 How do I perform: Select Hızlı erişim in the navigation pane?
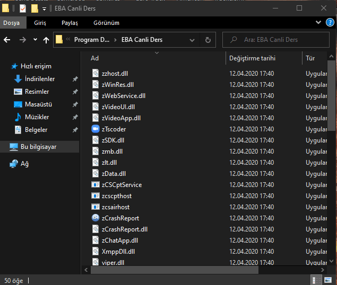[x=36, y=66]
